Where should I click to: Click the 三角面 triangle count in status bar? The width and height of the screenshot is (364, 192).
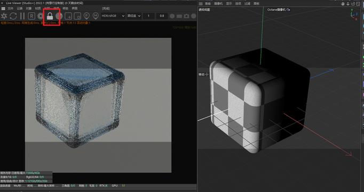(69, 186)
